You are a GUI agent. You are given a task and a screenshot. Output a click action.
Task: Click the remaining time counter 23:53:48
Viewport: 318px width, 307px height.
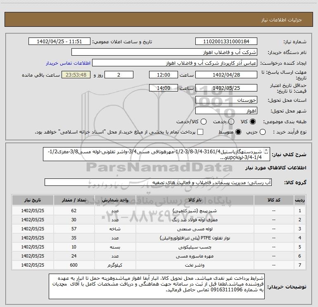point(76,75)
